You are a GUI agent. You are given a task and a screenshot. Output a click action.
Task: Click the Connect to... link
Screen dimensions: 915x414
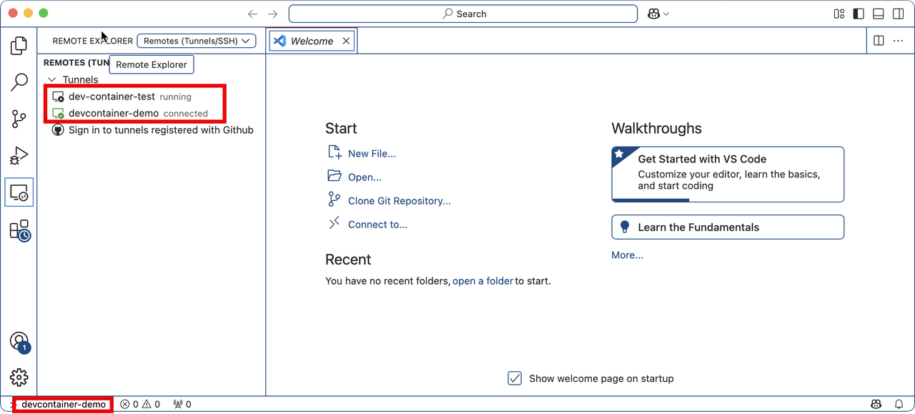pyautogui.click(x=377, y=225)
